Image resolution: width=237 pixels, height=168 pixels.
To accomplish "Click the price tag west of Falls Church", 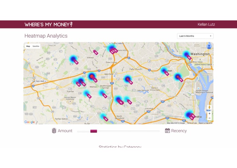I will [130, 82].
